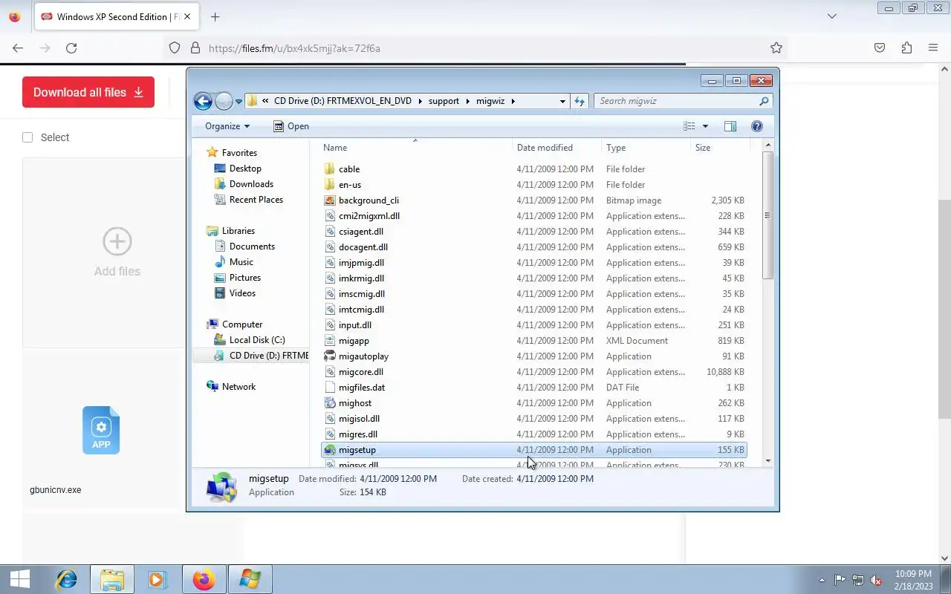
Task: Reload the Firefox page
Action: (71, 48)
